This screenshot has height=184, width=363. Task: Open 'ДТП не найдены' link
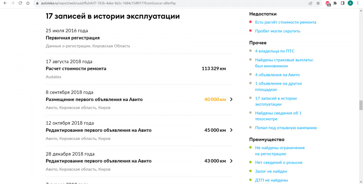(271, 180)
